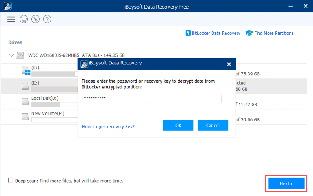Select the Local Disk(D:) partition
The image size is (313, 196).
[x=45, y=98]
